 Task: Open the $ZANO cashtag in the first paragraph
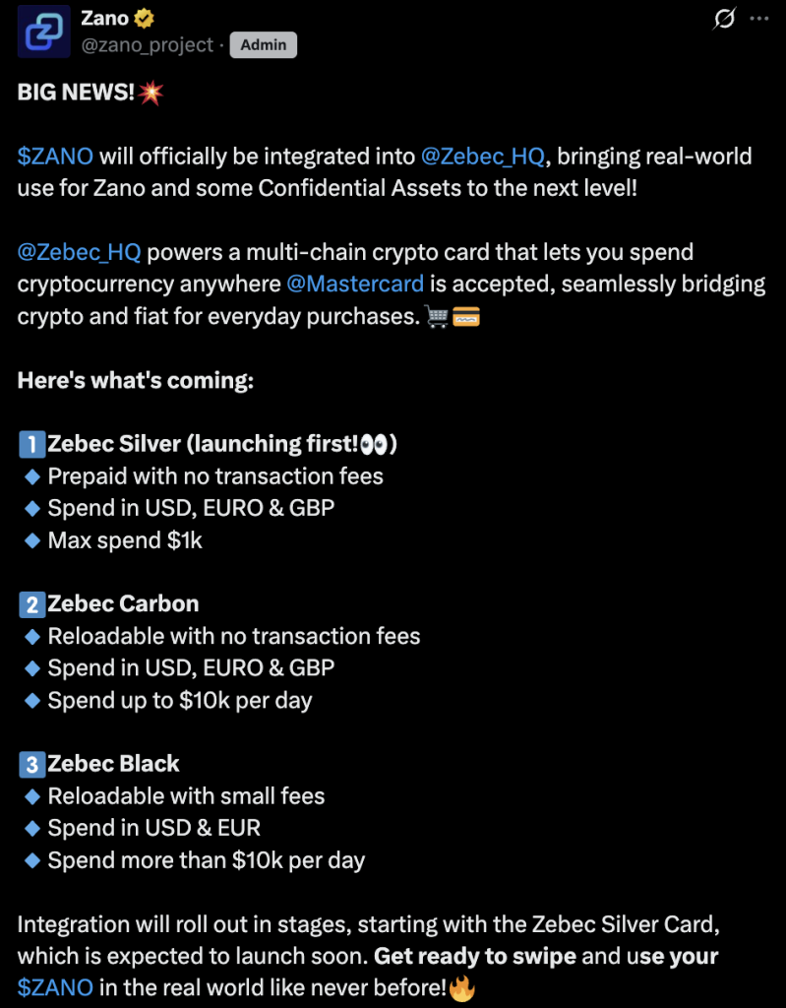[x=55, y=157]
